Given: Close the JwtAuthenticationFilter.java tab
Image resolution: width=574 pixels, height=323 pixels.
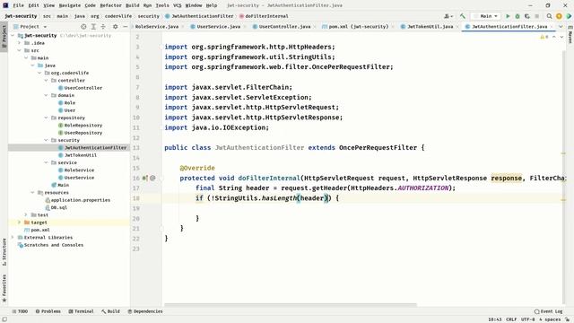Looking at the screenshot, I should point(552,27).
